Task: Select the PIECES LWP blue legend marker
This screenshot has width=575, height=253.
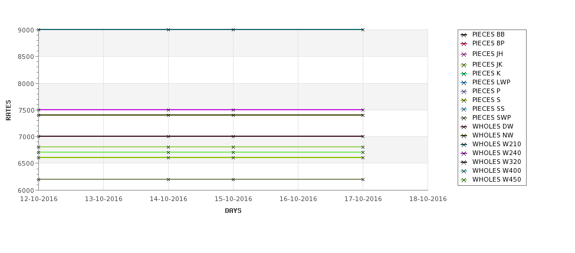Action: [x=464, y=83]
